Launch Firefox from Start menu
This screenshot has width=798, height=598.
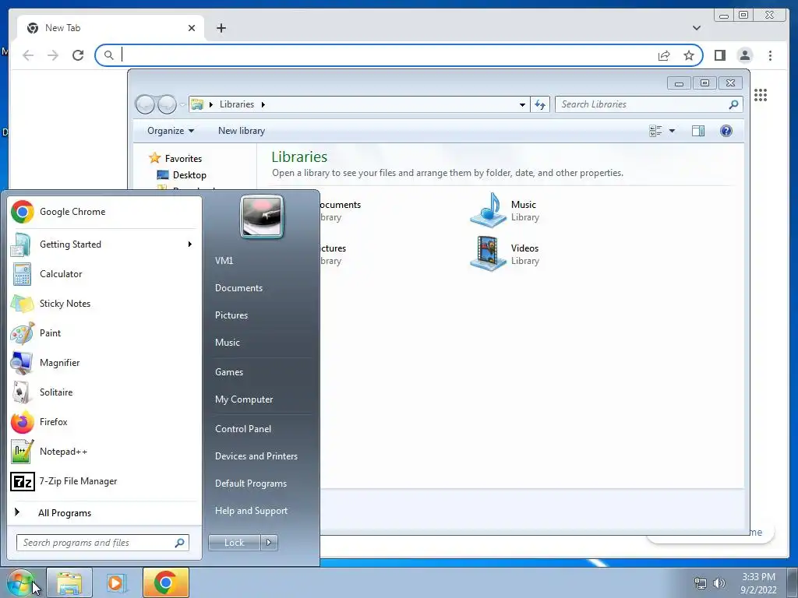coord(104,421)
